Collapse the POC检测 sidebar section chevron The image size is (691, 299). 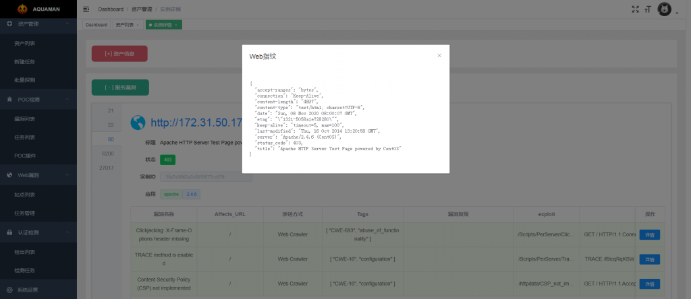pos(67,100)
